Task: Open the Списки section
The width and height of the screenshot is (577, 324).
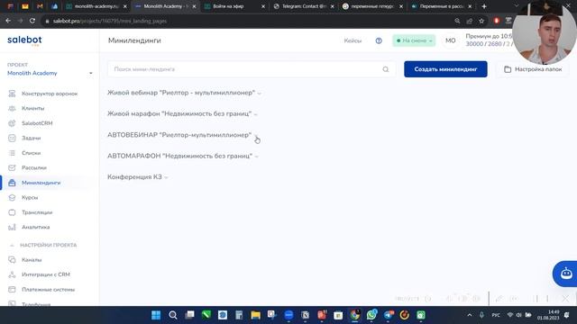Action: (x=31, y=153)
